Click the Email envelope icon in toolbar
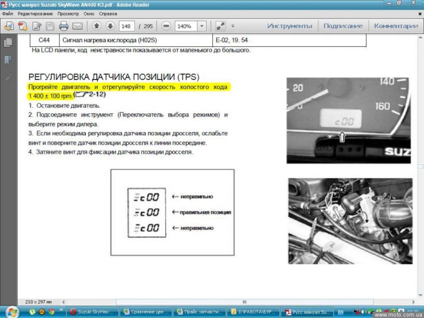424x318 pixels. point(77,26)
